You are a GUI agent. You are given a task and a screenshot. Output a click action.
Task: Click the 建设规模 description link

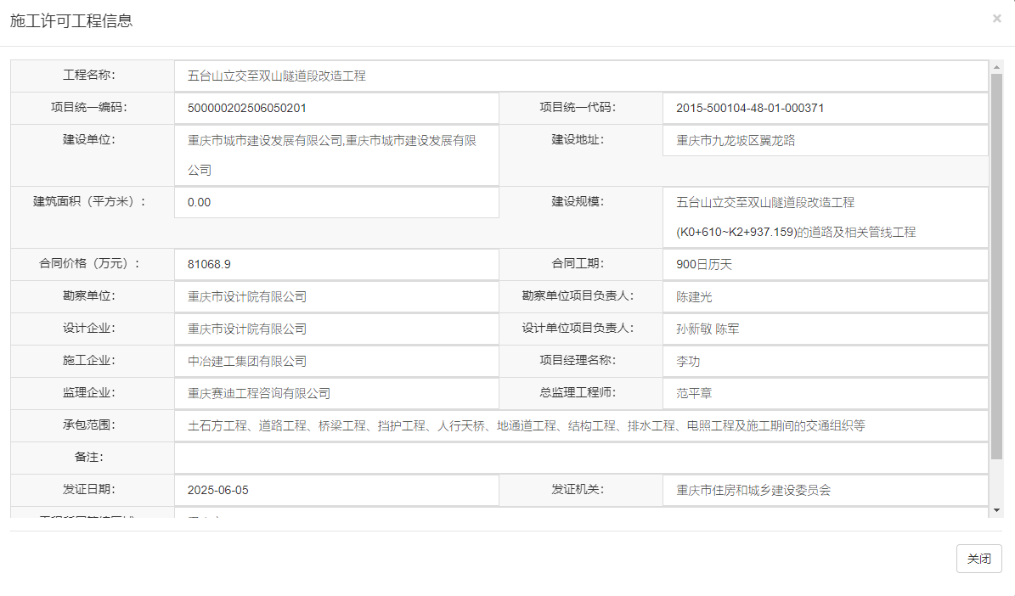pyautogui.click(x=765, y=202)
